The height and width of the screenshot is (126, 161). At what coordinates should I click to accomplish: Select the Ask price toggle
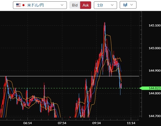(x=86, y=5)
